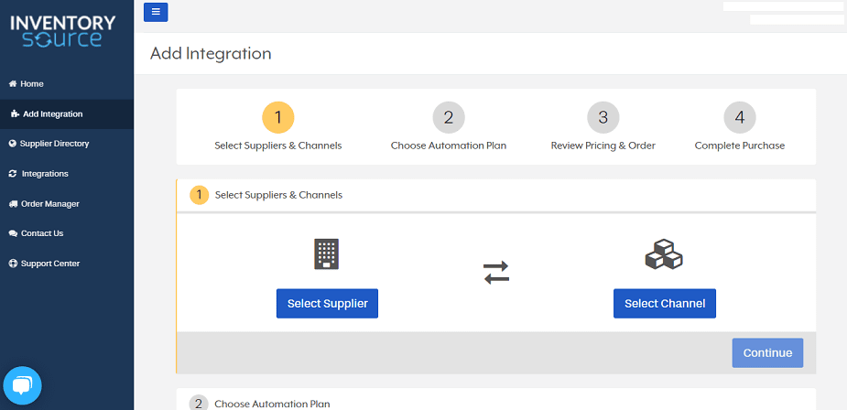
Task: Click step 4 circle in progress tracker
Action: [740, 117]
